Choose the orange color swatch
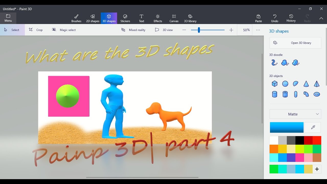The image size is (327, 184). tap(274, 149)
